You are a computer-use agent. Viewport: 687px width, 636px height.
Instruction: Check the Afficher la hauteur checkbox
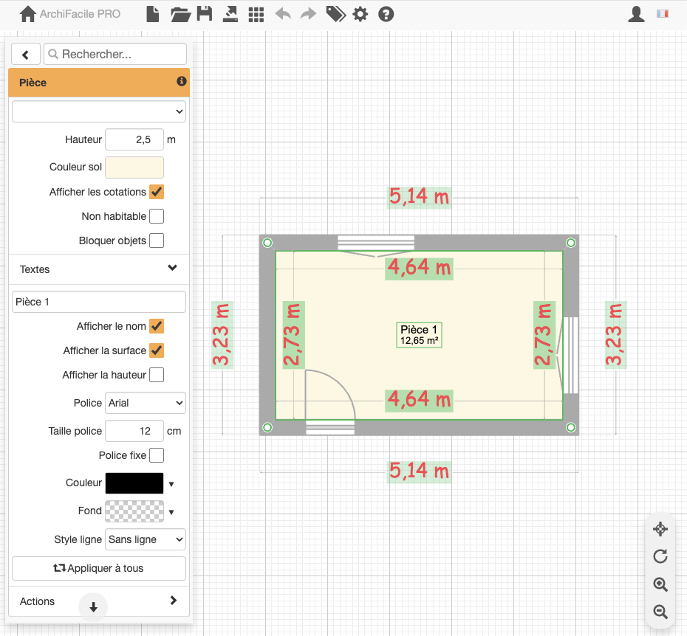(157, 375)
